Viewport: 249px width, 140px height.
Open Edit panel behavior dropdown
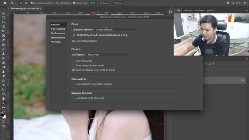pyautogui.click(x=116, y=30)
